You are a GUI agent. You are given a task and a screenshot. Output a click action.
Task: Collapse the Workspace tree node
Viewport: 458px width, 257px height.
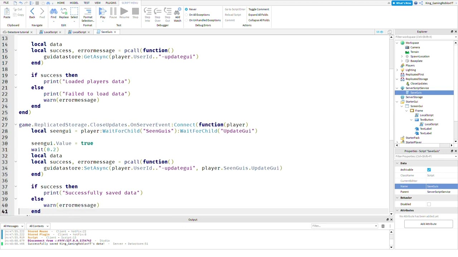[x=397, y=43]
